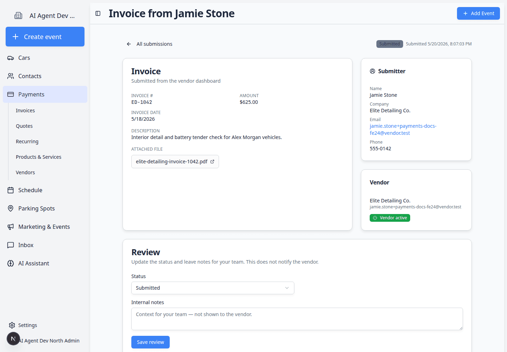The image size is (507, 352).
Task: Click the user avatar N circle
Action: click(13, 339)
